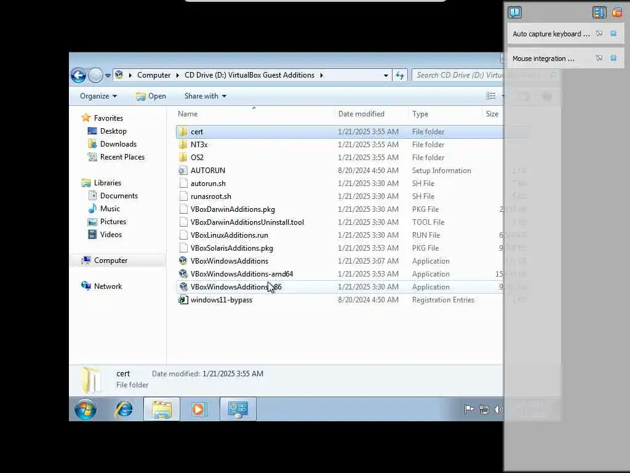This screenshot has height=473, width=630.
Task: Click the 'Setup Information' type cell
Action: coord(441,171)
